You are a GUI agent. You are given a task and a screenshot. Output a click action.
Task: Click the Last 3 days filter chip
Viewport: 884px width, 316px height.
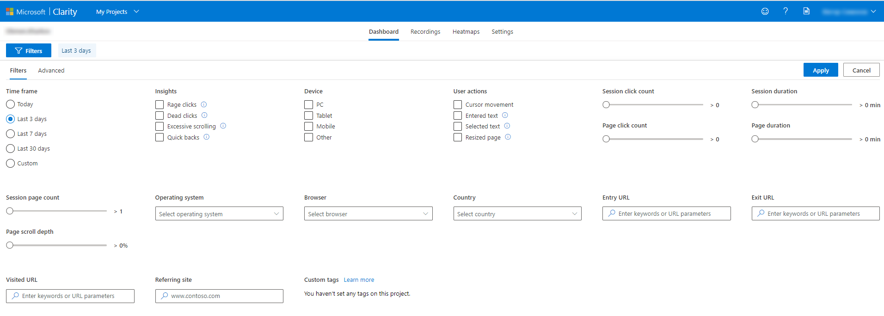click(76, 50)
